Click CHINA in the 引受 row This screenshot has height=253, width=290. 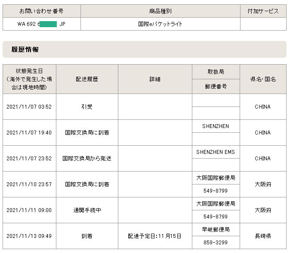[262, 107]
